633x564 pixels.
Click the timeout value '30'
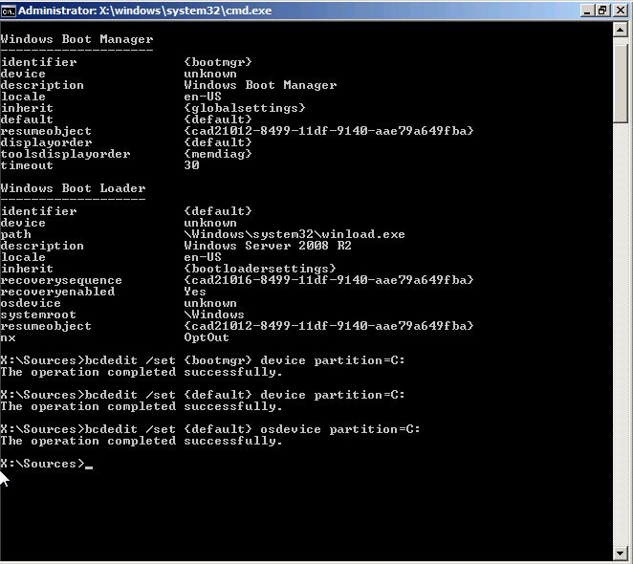point(192,165)
